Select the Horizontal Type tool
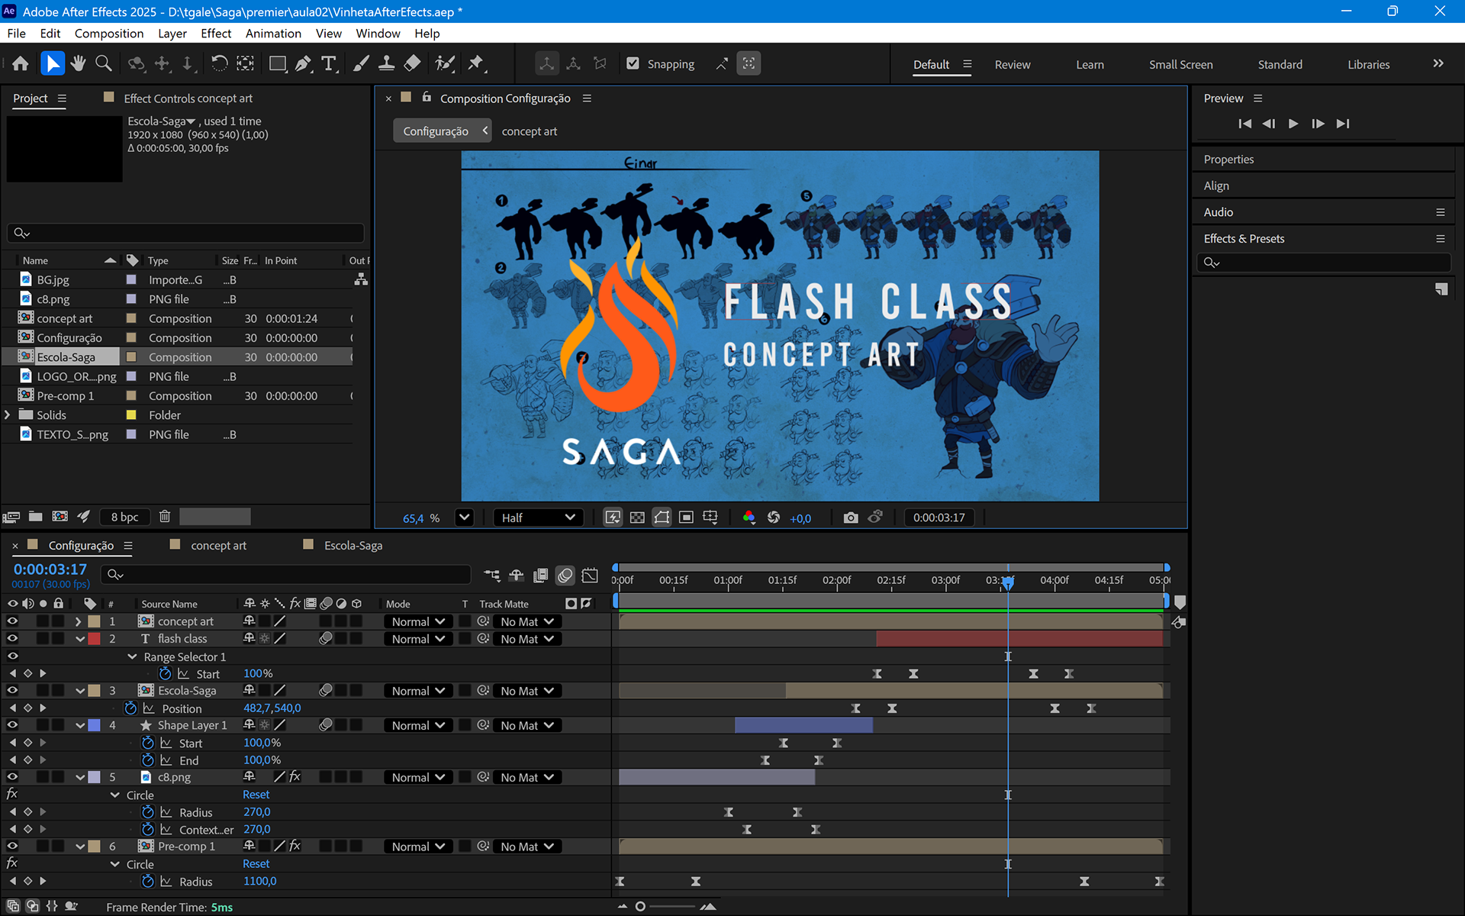Image resolution: width=1465 pixels, height=916 pixels. 329,64
